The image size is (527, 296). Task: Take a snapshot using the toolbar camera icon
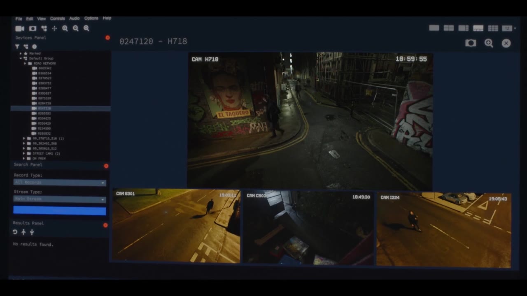(33, 28)
